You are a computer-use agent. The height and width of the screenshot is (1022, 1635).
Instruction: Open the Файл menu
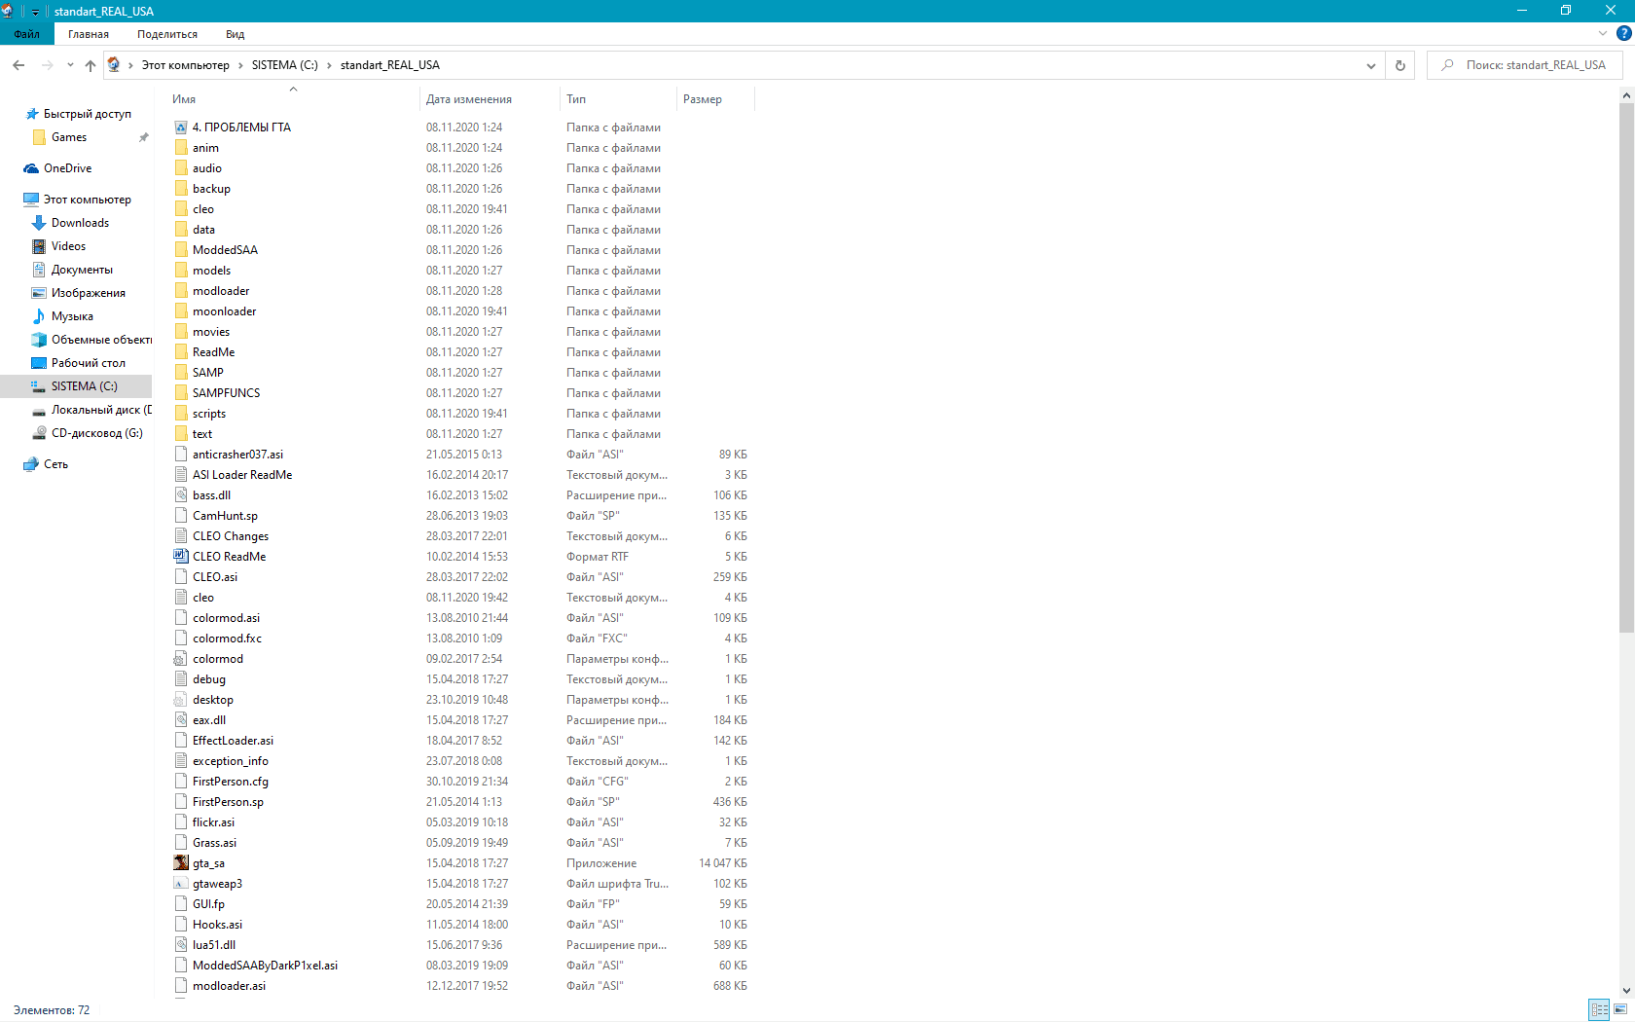[x=27, y=34]
